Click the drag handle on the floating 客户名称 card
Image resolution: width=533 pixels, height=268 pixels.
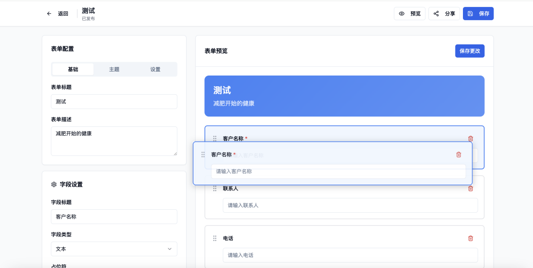pos(203,154)
